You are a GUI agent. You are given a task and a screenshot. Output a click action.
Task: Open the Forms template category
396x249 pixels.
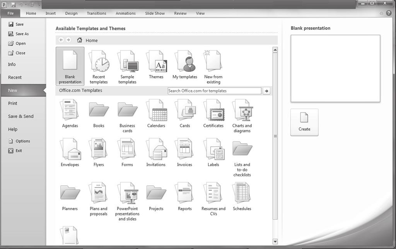coord(127,152)
